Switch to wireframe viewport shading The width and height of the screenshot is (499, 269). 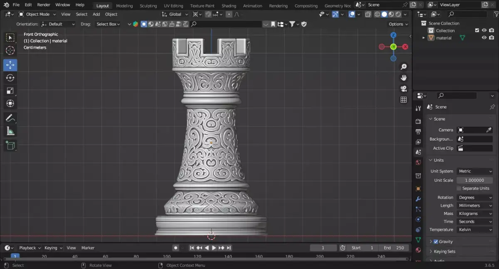pyautogui.click(x=377, y=14)
